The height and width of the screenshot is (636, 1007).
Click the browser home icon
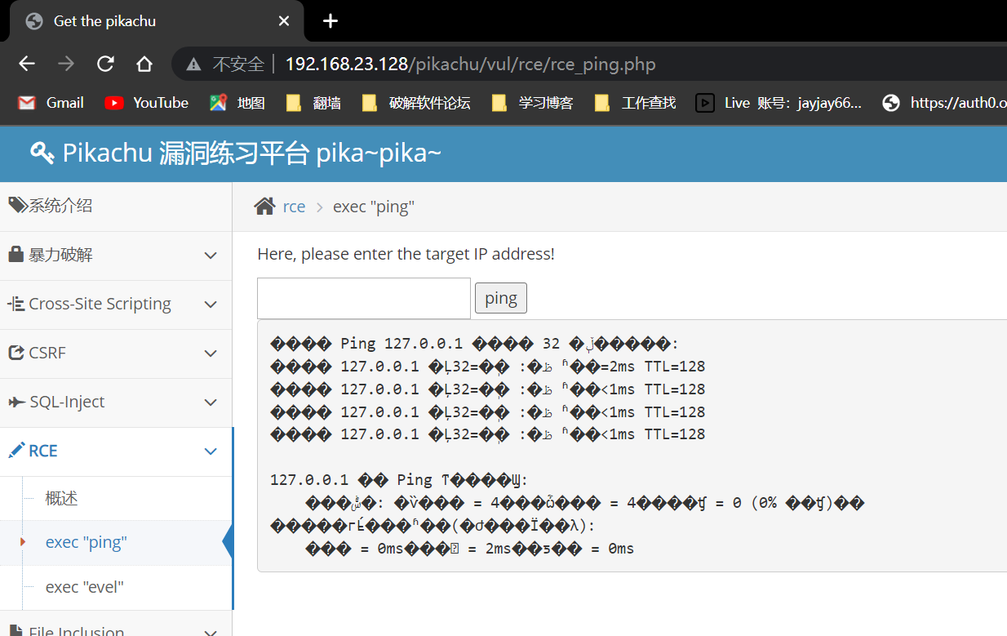coord(144,64)
